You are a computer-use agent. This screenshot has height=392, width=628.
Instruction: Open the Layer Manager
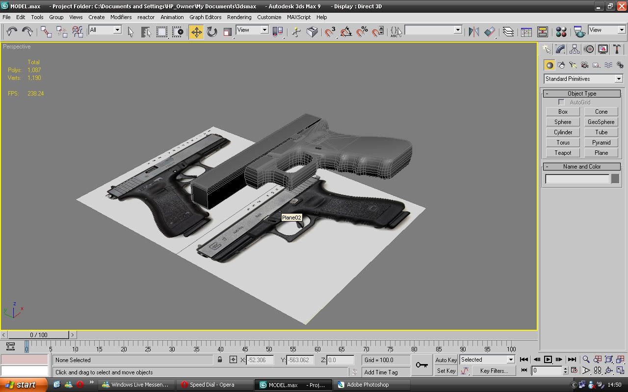point(508,31)
